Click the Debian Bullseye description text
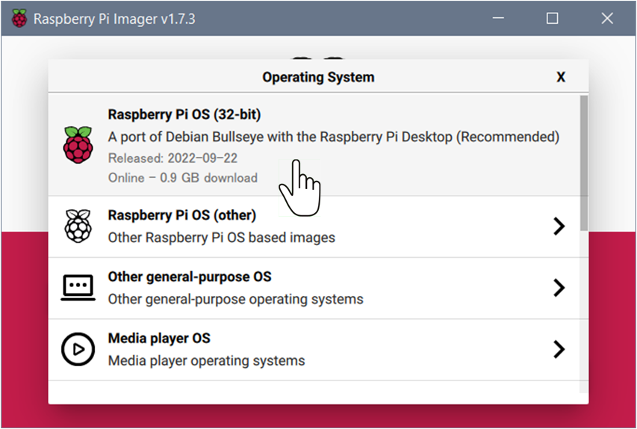Viewport: 637px width, 429px height. point(334,137)
